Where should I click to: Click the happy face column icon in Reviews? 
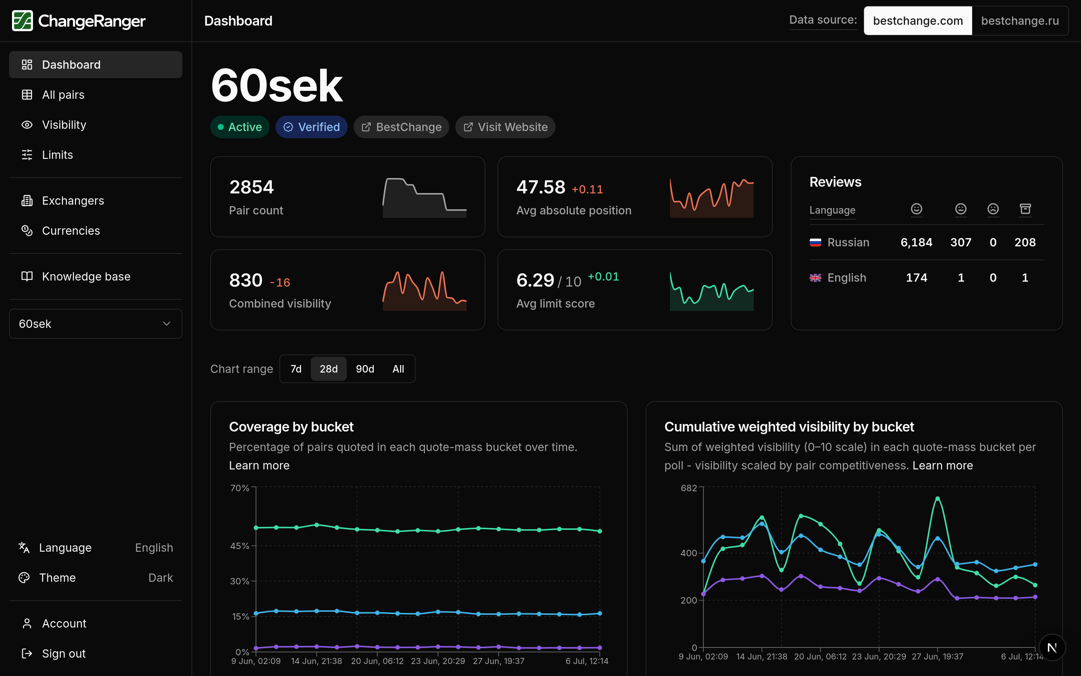(916, 209)
